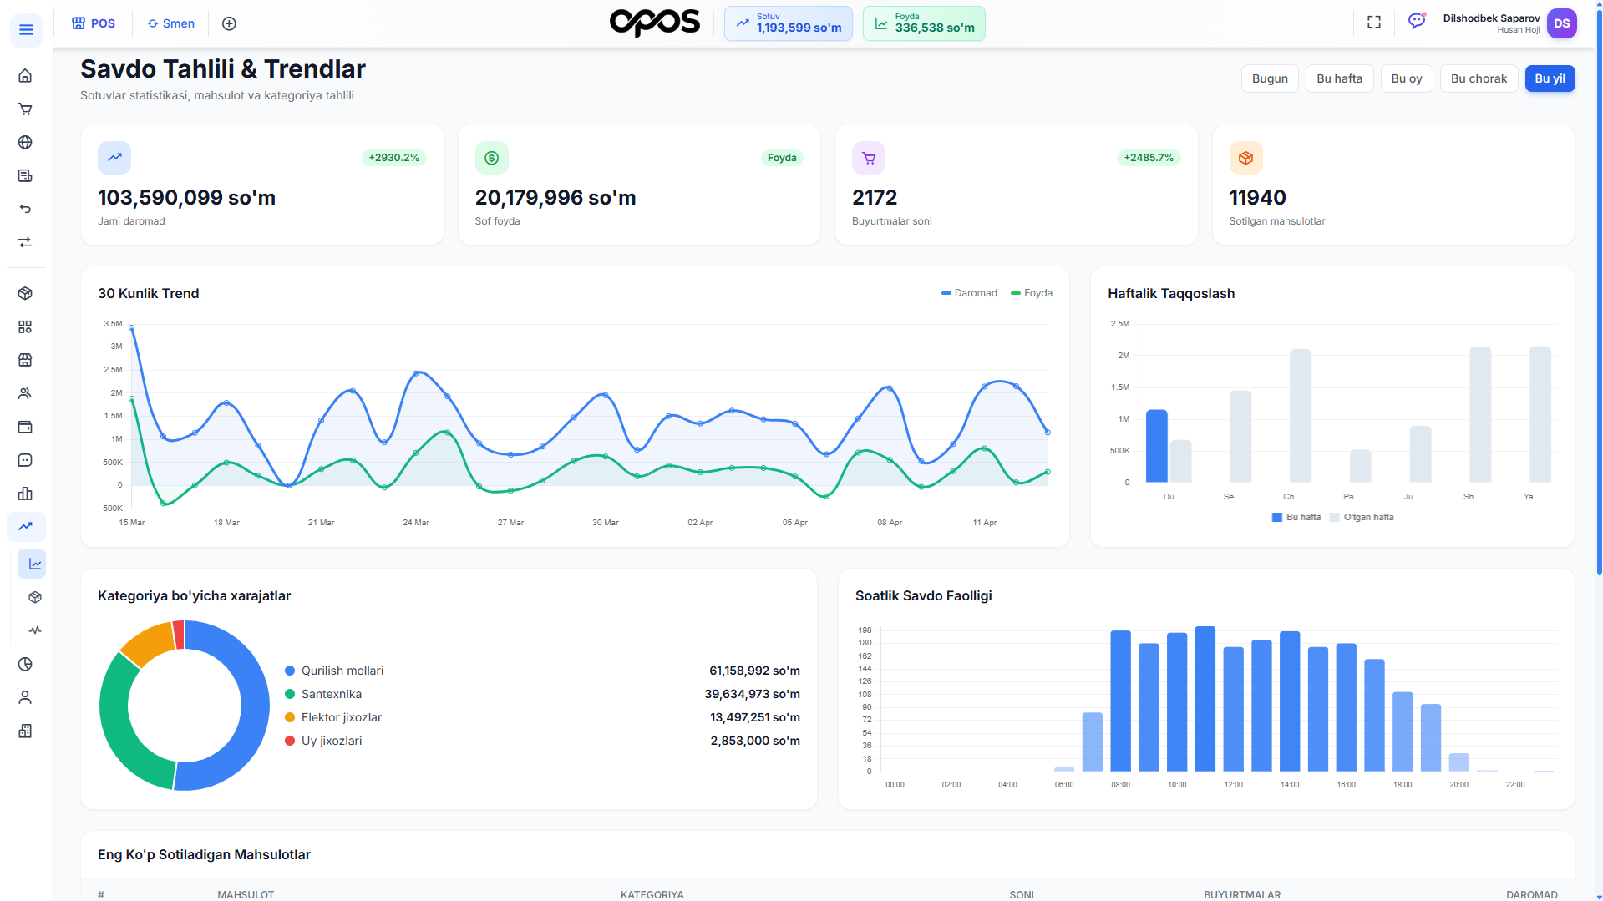Open the bar chart sidebar icon
Screen dimensions: 1603x901
click(25, 494)
